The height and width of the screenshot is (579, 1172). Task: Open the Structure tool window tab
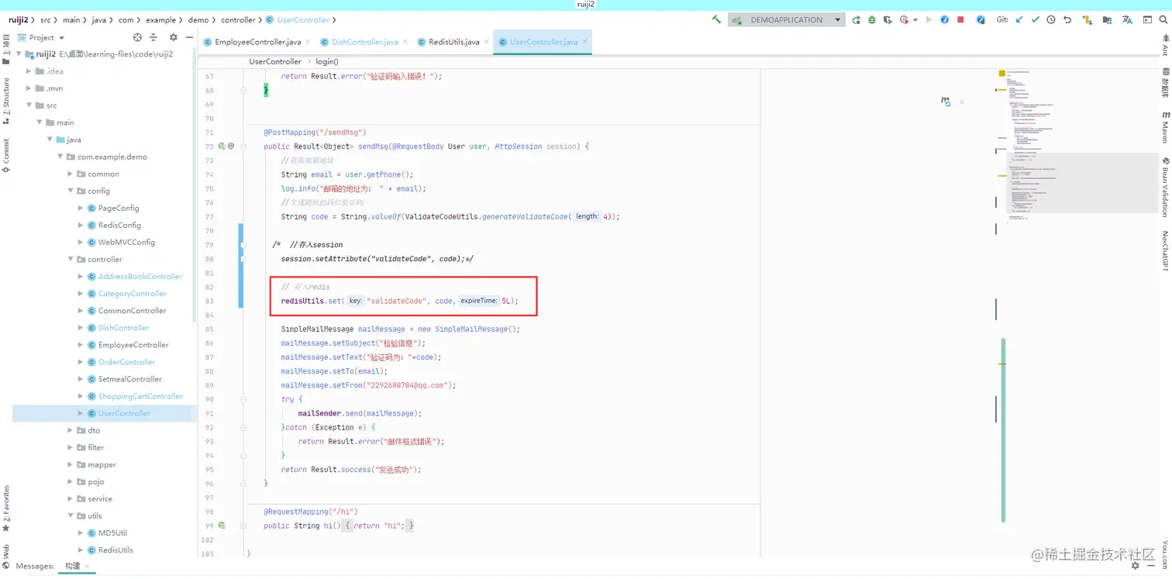coord(6,101)
